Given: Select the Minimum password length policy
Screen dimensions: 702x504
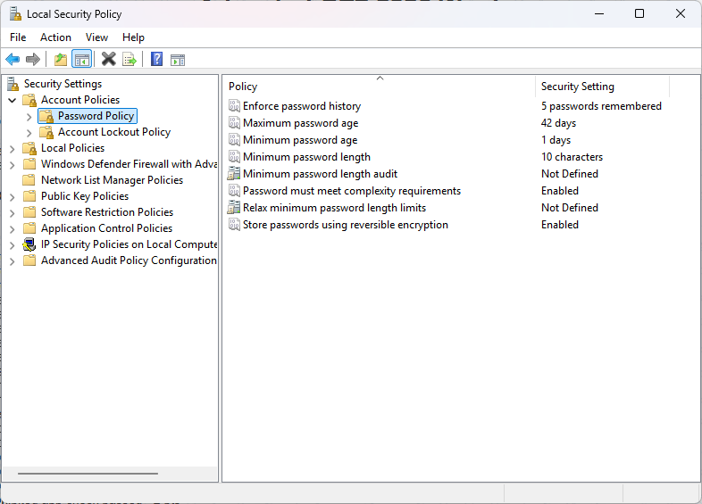Looking at the screenshot, I should [x=306, y=157].
